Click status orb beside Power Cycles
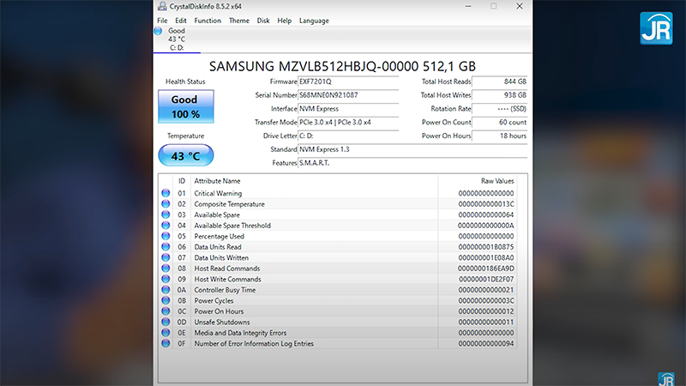Viewport: 686px width, 386px height. click(x=165, y=301)
